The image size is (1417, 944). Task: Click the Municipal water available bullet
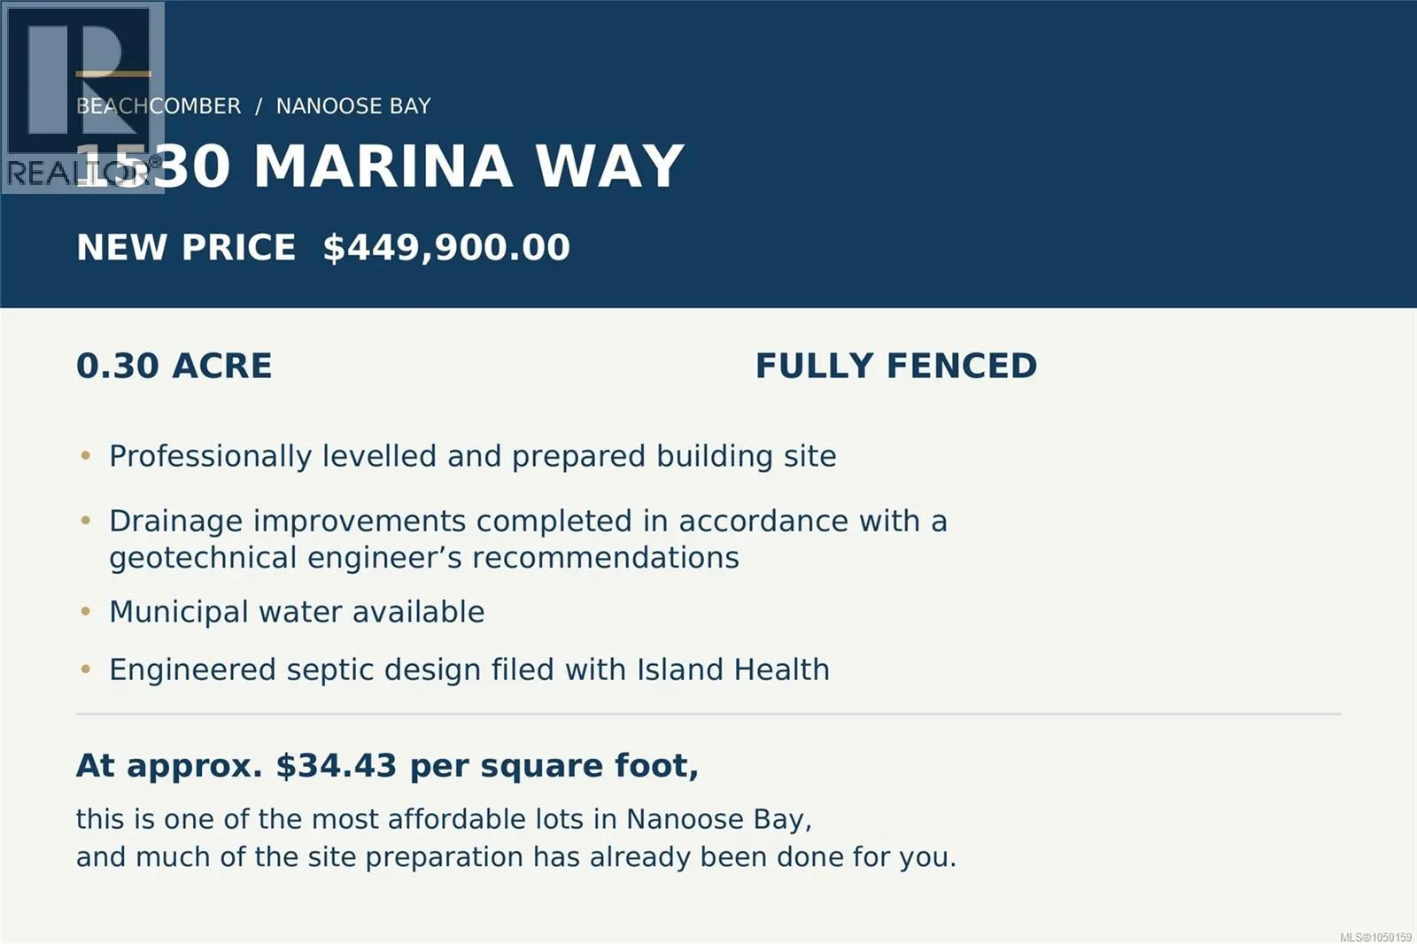[x=297, y=612]
